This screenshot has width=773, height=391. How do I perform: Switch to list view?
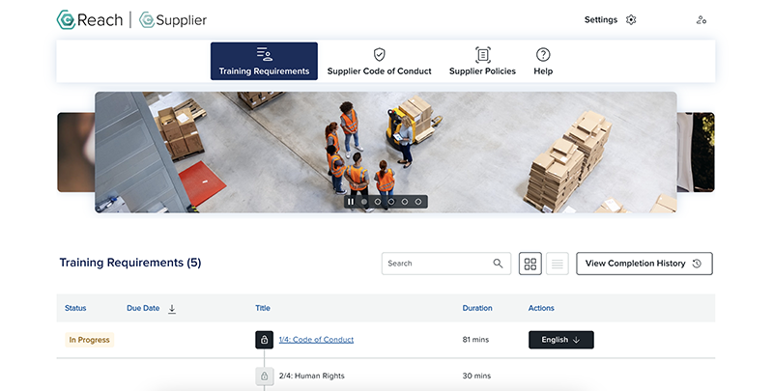(x=558, y=264)
